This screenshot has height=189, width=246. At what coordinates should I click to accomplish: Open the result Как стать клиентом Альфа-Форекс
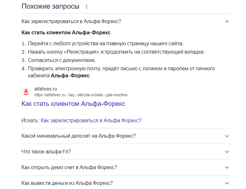(x=73, y=104)
